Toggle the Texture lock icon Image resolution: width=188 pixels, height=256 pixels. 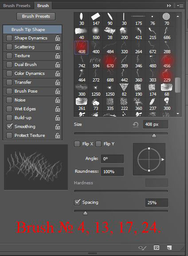[58, 56]
